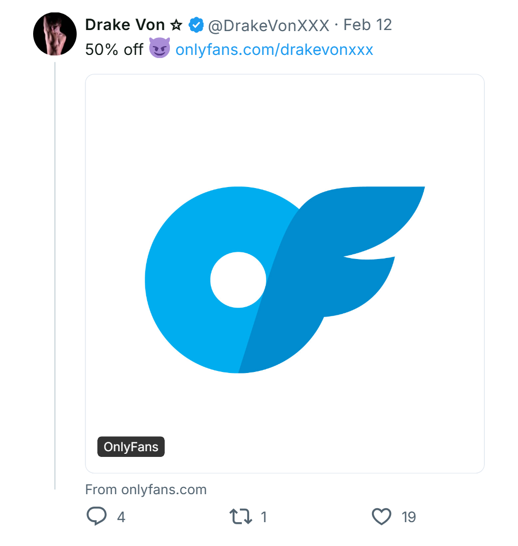This screenshot has width=518, height=546.
Task: Click the retweet count showing 1
Action: (x=264, y=517)
